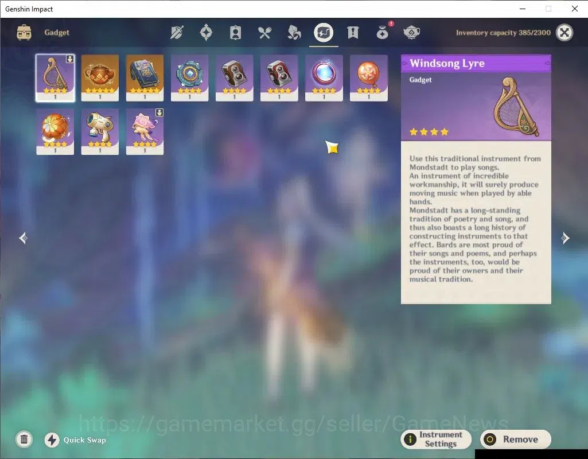Image resolution: width=588 pixels, height=459 pixels.
Task: Select the glowing purple orb gadget
Action: (324, 78)
